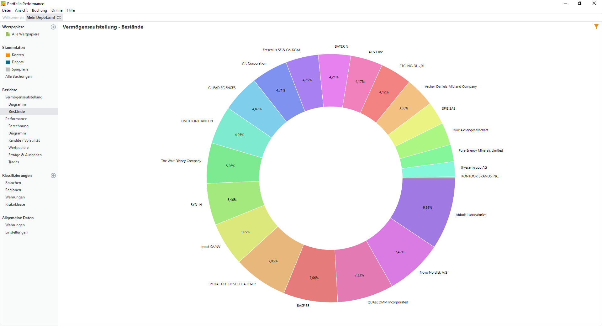The width and height of the screenshot is (602, 326).
Task: Open Währungen under Allgemeine Daten
Action: (15, 225)
